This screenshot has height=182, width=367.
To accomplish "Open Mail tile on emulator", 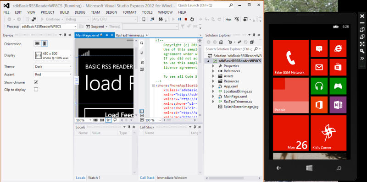I will (319, 67).
